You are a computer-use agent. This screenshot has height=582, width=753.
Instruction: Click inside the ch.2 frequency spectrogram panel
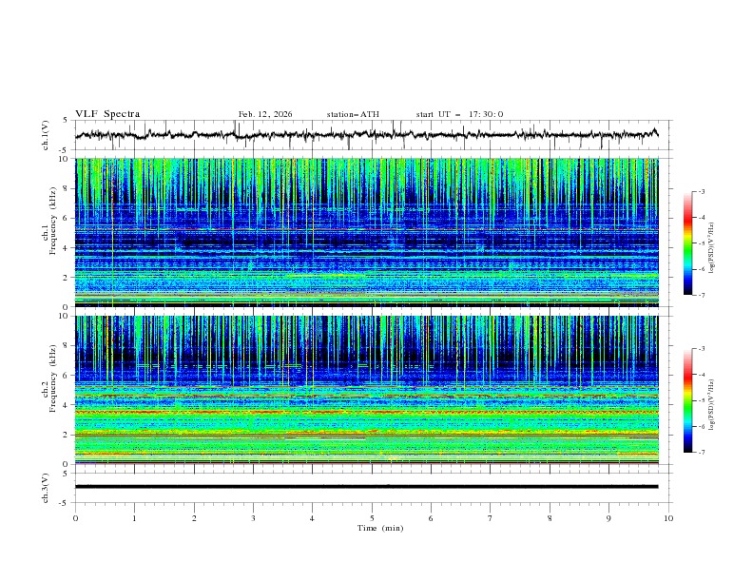coord(367,390)
